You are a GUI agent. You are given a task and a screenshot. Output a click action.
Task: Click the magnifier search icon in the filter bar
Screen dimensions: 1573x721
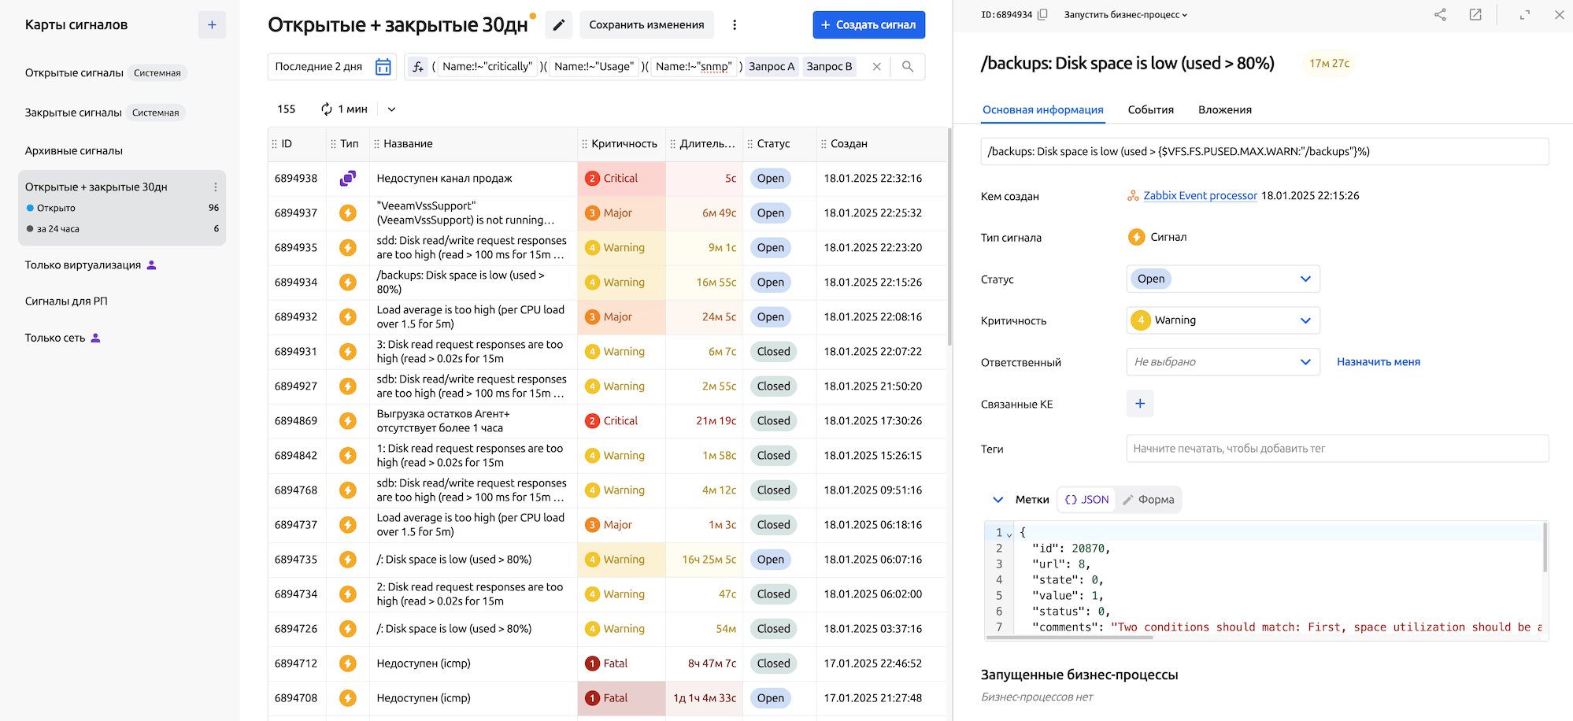908,67
